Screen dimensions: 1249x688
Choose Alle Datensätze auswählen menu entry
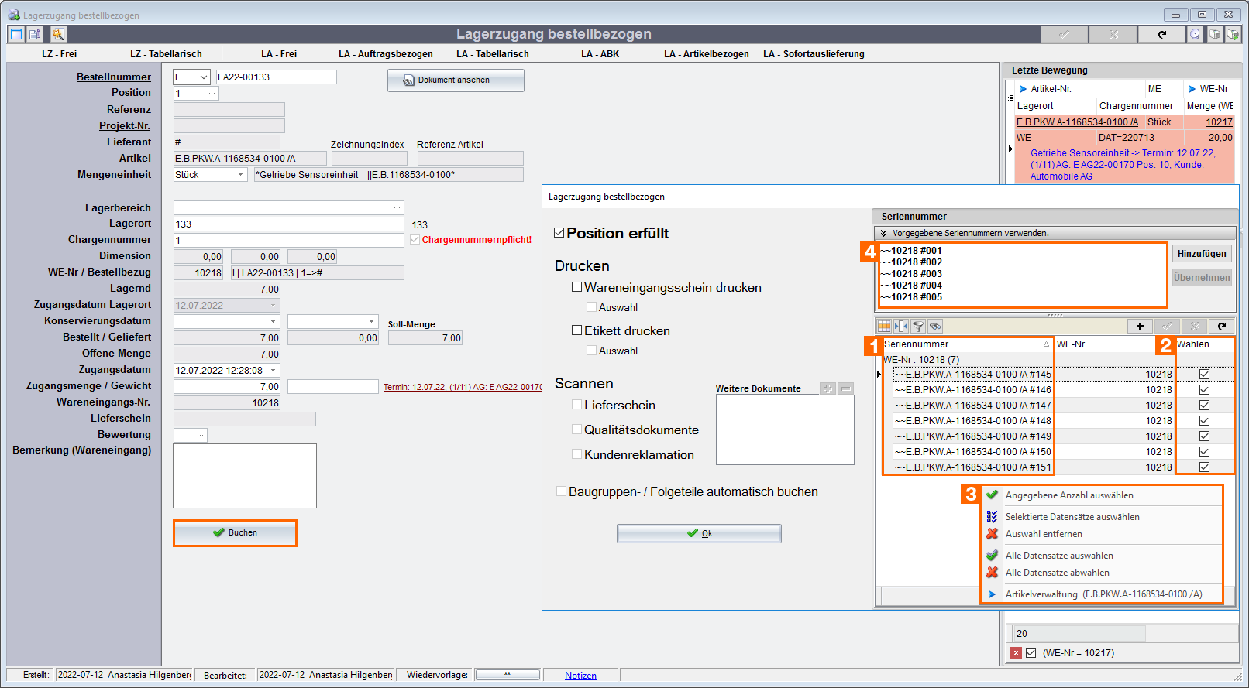click(x=1103, y=556)
